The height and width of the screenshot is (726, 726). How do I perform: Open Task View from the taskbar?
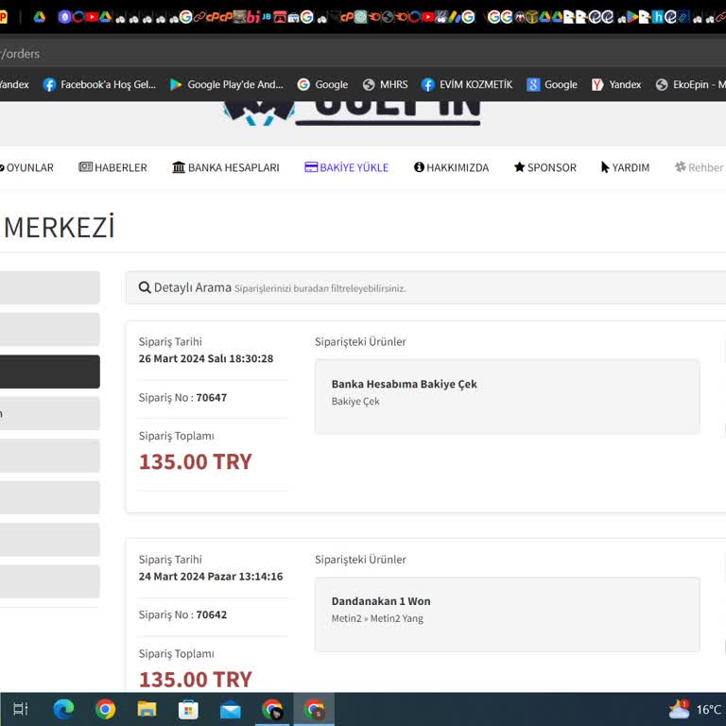point(21,709)
